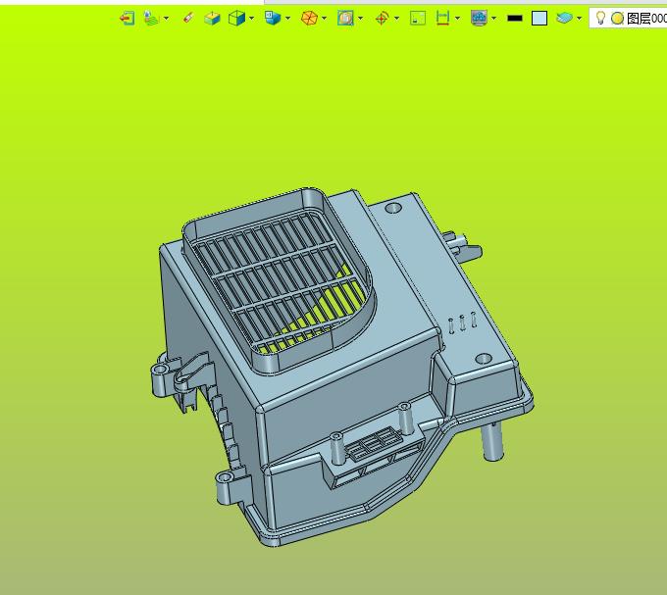Viewport: 667px width, 595px height.
Task: Open dropdown next to dimension icon
Action: tap(457, 19)
